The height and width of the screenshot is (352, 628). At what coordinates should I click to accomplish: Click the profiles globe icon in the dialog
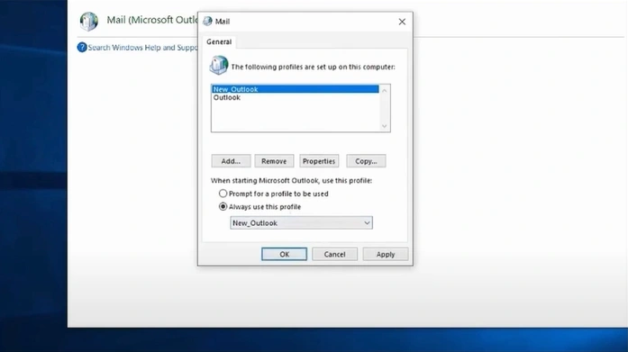tap(219, 65)
